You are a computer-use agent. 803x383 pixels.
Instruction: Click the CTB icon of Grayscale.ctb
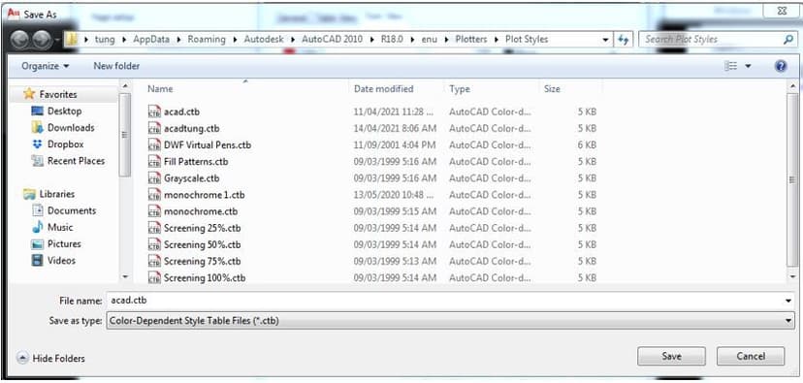point(154,178)
